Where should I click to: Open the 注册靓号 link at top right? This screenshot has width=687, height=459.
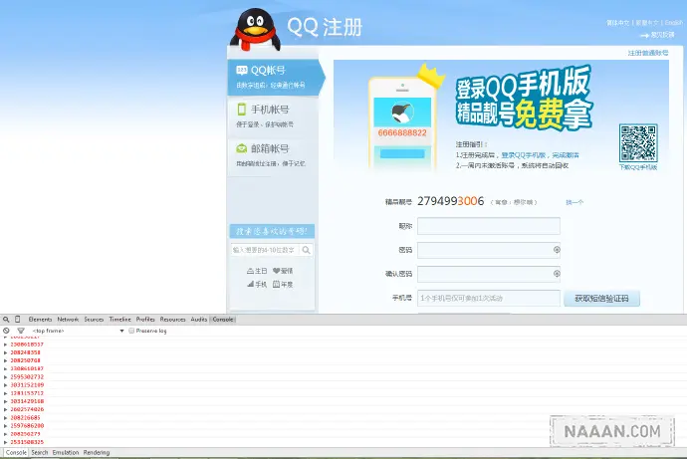click(648, 53)
